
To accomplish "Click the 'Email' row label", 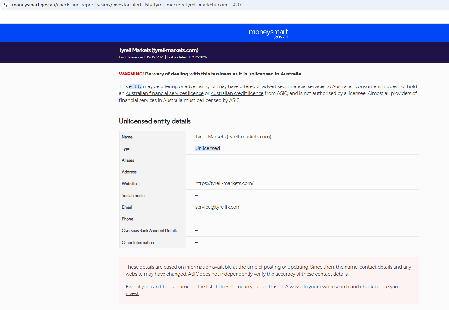I will (127, 207).
